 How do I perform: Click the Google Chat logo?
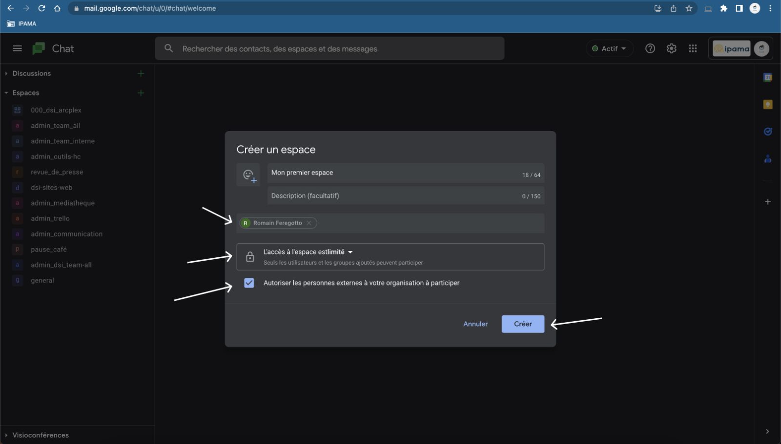coord(39,48)
